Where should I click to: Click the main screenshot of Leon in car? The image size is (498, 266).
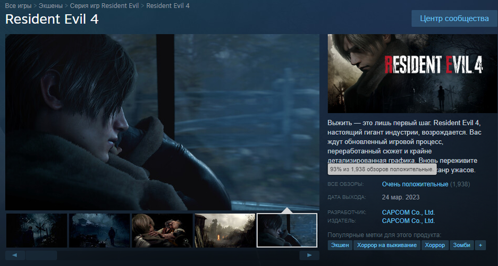pos(162,122)
